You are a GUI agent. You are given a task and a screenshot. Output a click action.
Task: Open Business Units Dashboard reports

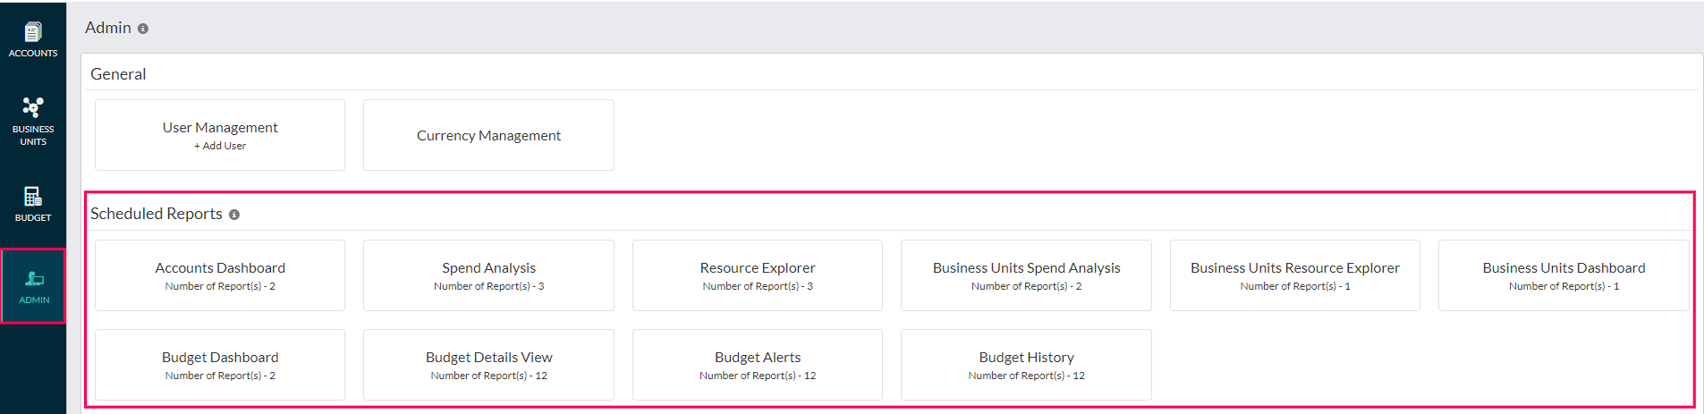pyautogui.click(x=1564, y=275)
